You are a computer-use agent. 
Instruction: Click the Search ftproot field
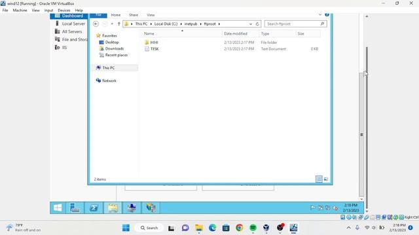295,24
